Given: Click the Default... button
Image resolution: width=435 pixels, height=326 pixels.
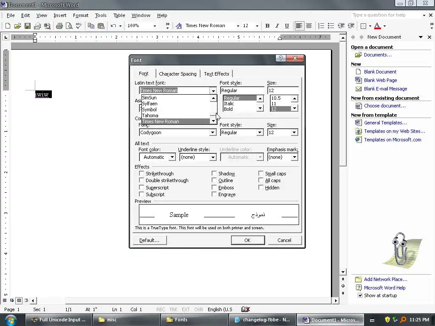Looking at the screenshot, I should coord(150,240).
